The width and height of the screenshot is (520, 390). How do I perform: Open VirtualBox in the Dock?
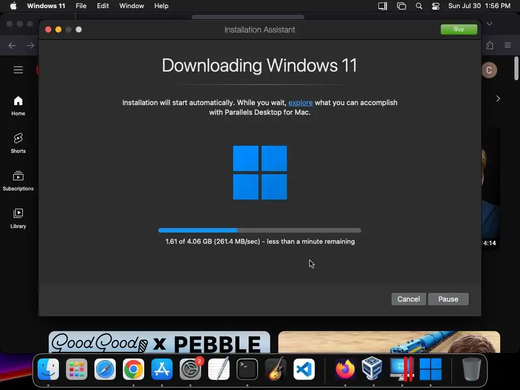372,369
